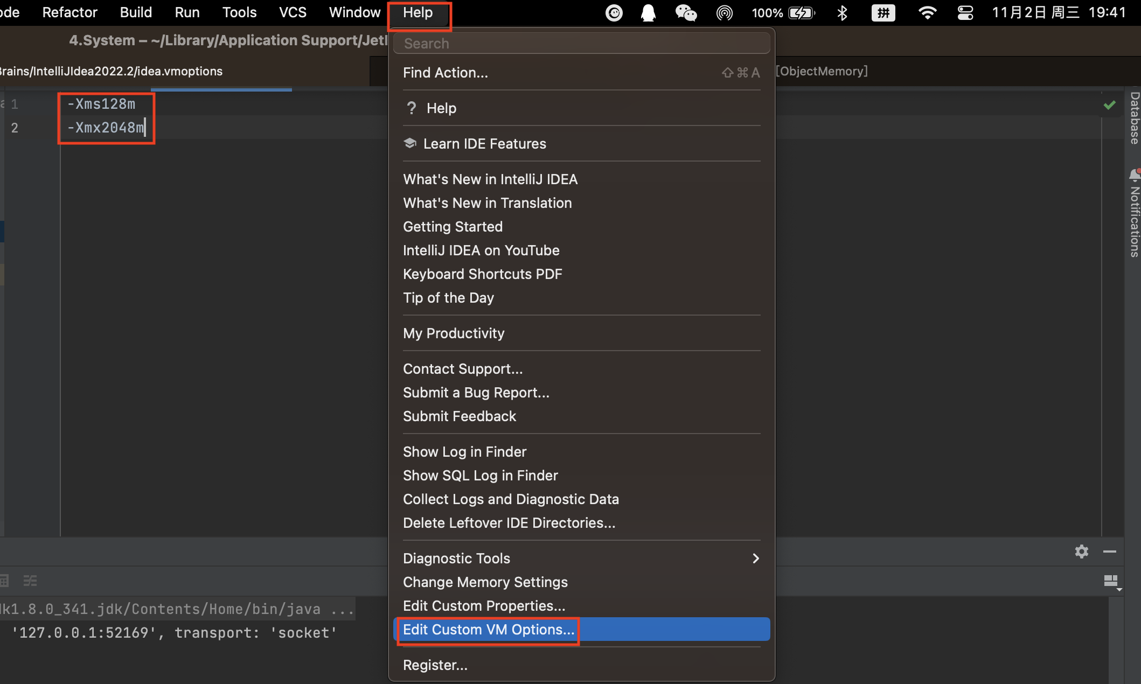Click the table layout icon in debug toolbar
Image resolution: width=1141 pixels, height=684 pixels.
[4, 581]
